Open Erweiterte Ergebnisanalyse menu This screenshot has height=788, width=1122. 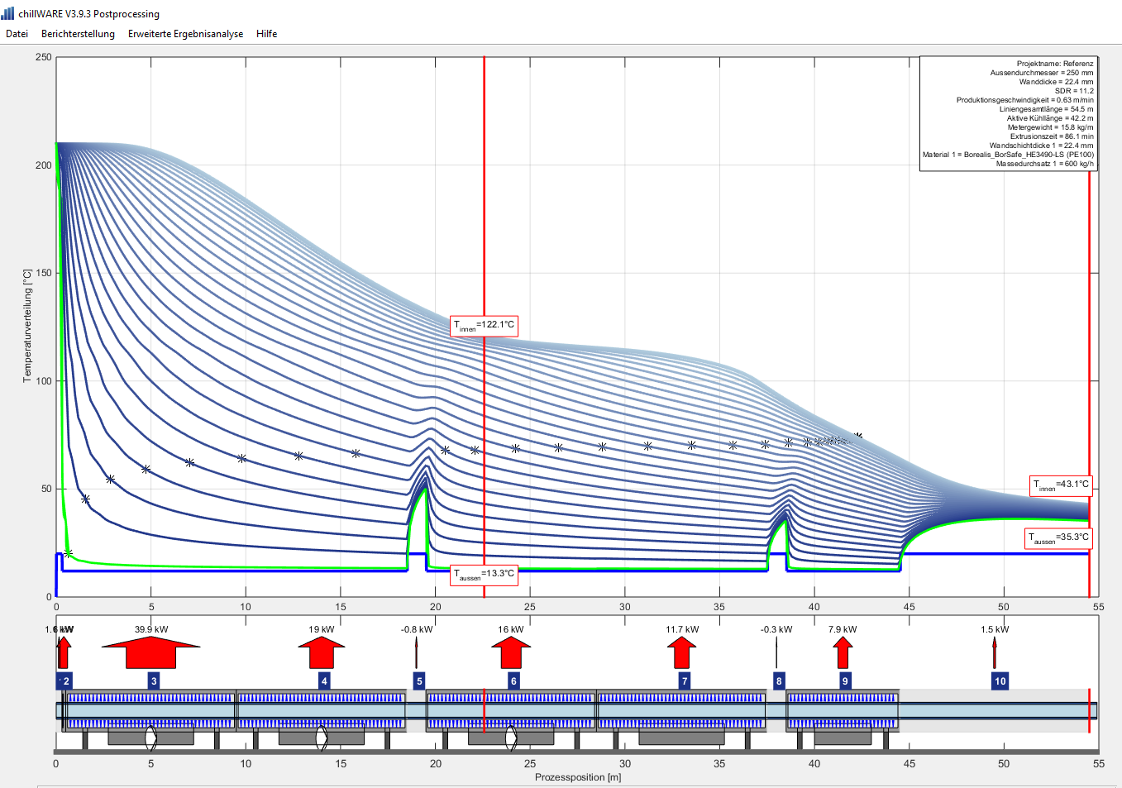[x=185, y=34]
